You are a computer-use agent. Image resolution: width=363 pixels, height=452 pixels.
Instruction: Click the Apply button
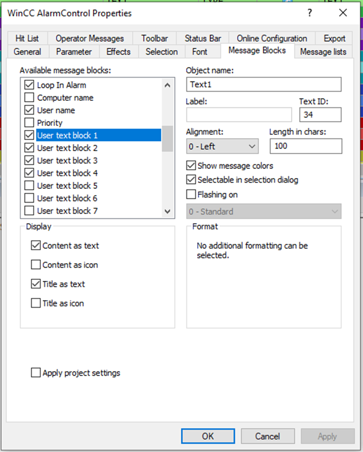tap(328, 436)
